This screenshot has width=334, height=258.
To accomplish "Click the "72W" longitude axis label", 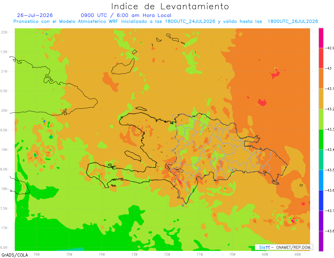I will point(167,254).
